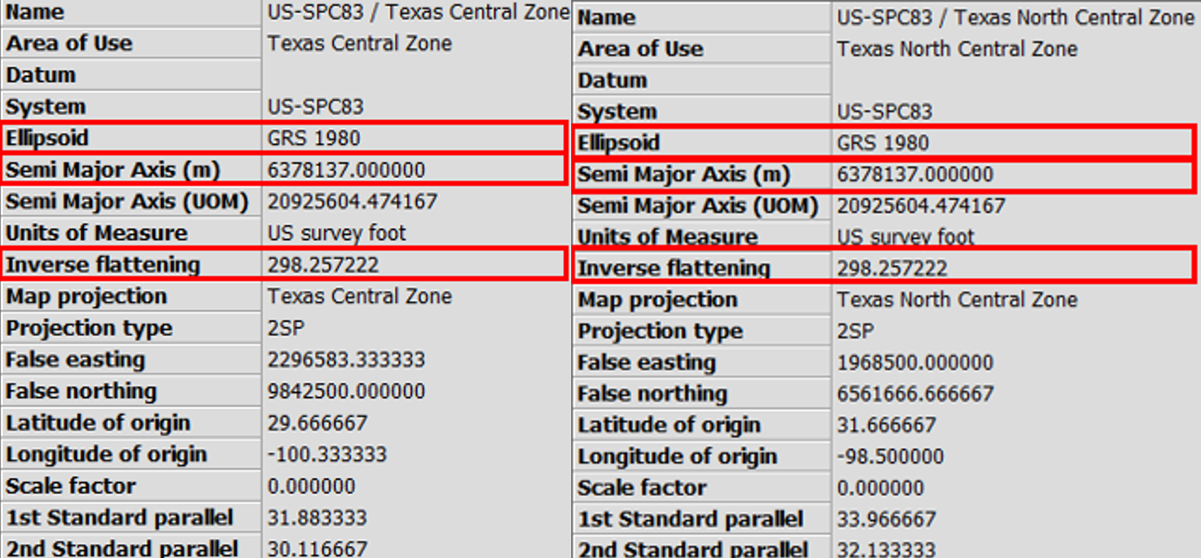
Task: Select the Latitude of origin value 31.666667
Action: tap(887, 426)
